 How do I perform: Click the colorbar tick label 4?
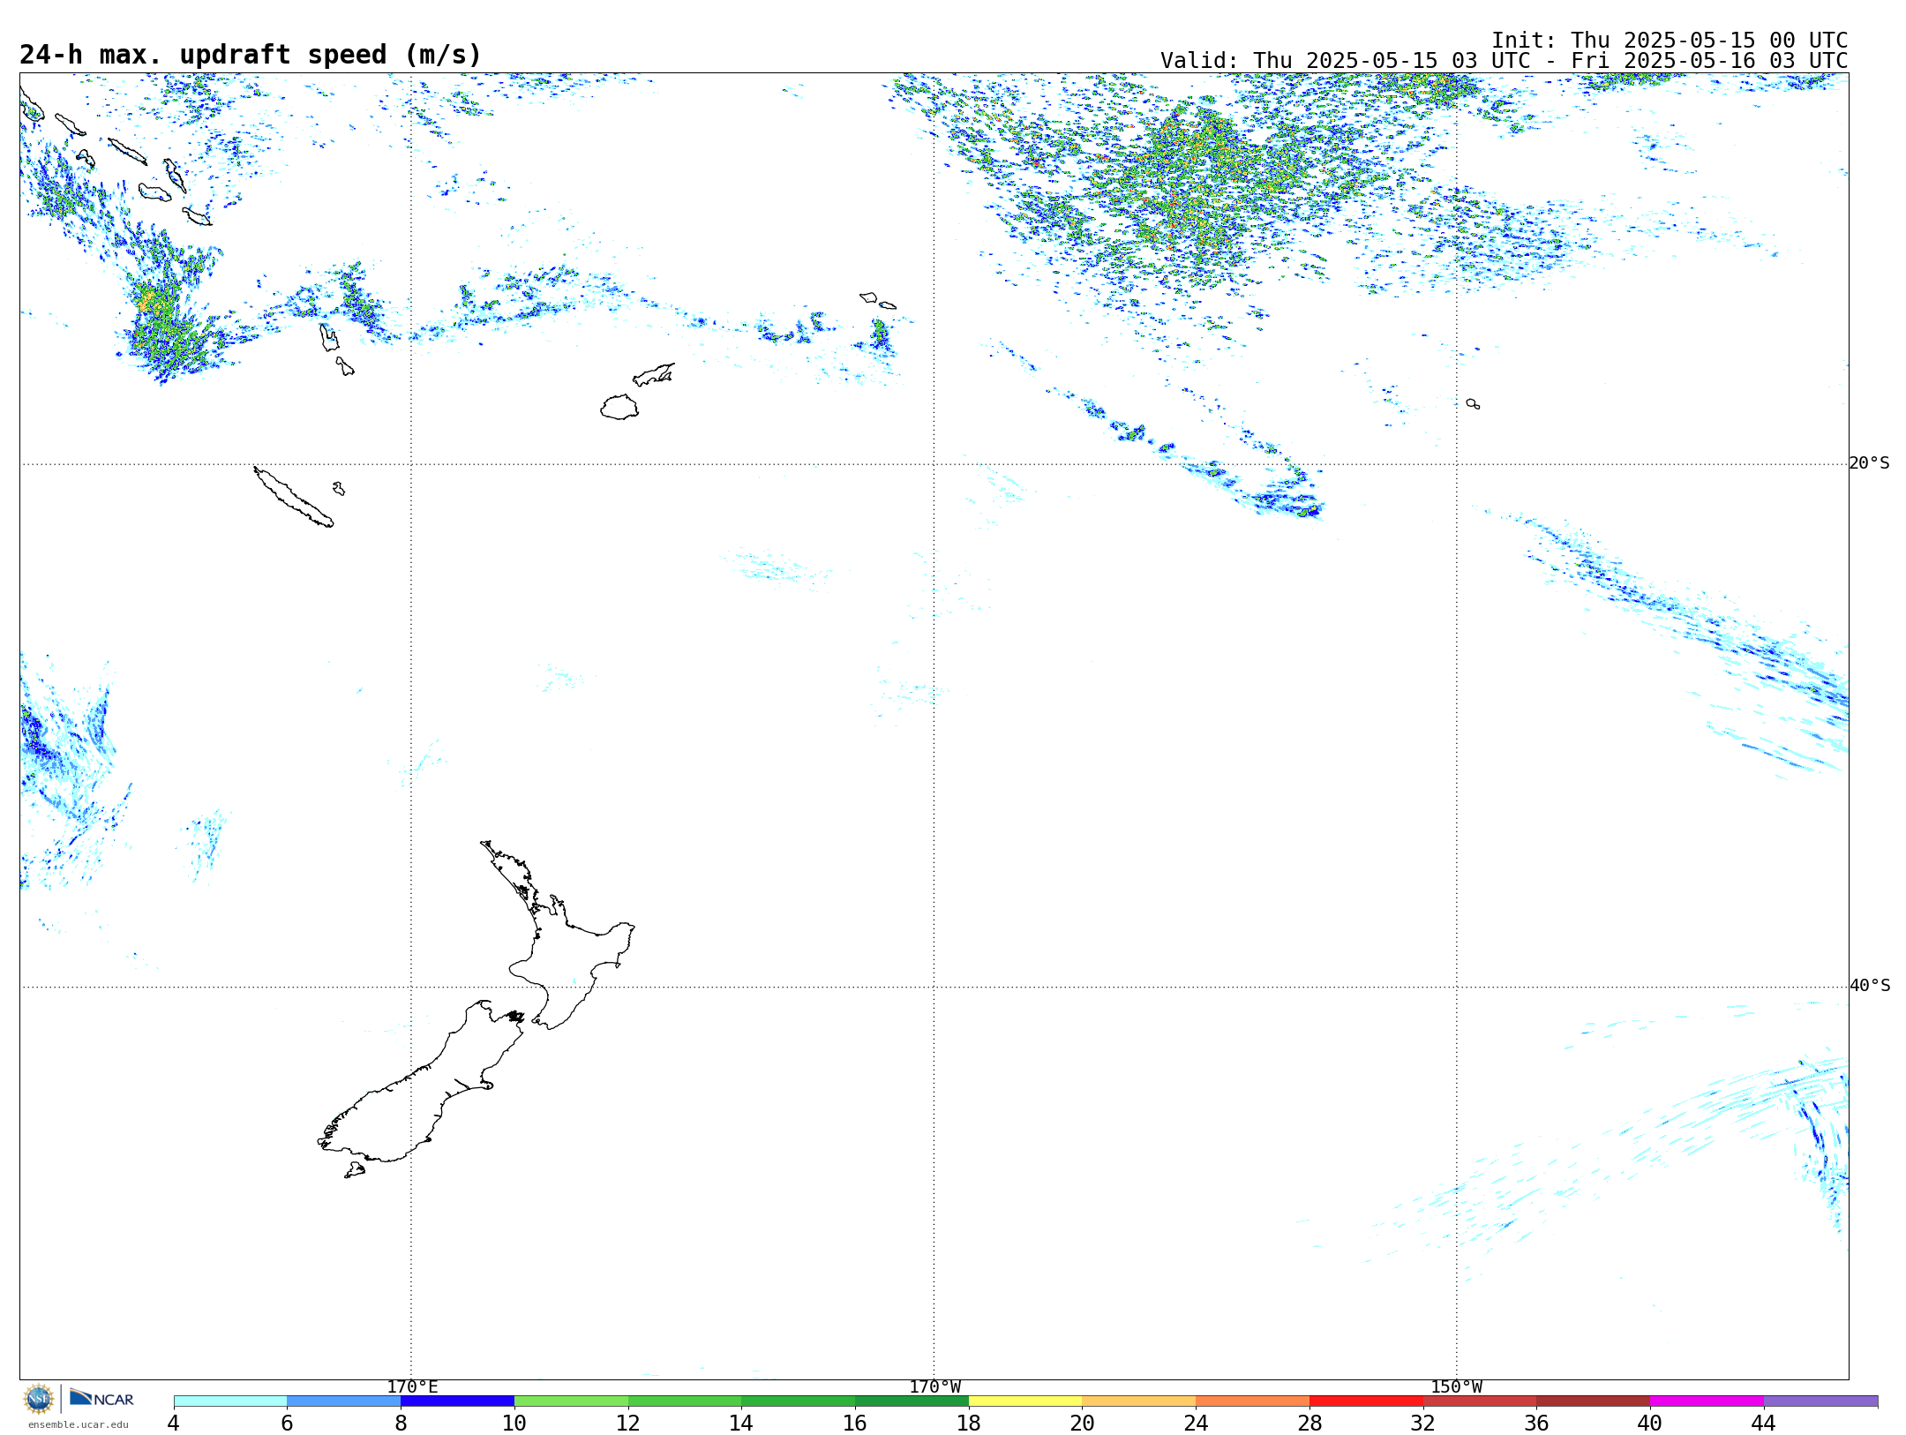[x=173, y=1423]
